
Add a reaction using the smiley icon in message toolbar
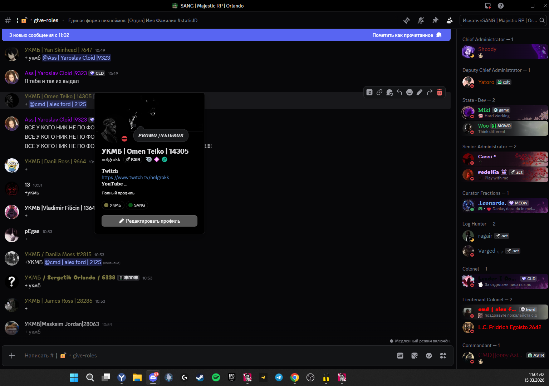coord(410,92)
